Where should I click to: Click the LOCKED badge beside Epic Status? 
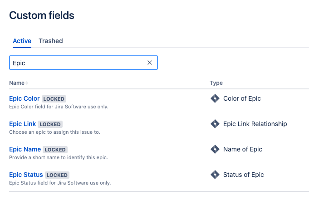(x=57, y=175)
